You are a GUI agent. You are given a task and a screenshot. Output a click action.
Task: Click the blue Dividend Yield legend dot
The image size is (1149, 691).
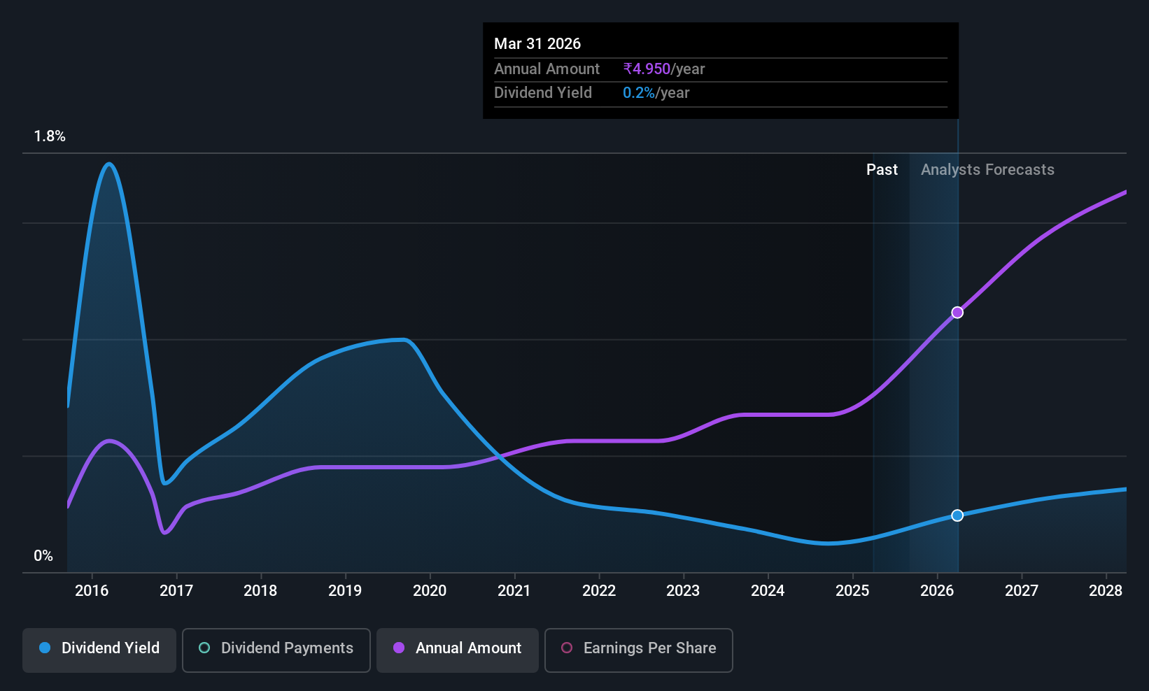tap(45, 648)
